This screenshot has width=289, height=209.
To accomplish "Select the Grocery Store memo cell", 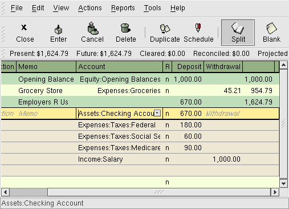I will click(46, 91).
